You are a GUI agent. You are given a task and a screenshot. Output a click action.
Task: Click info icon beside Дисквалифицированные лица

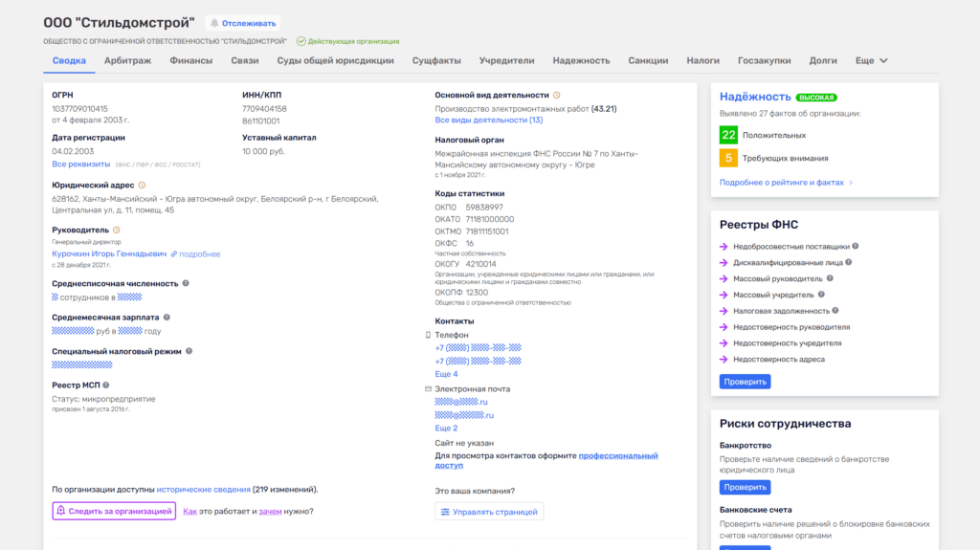tap(849, 262)
